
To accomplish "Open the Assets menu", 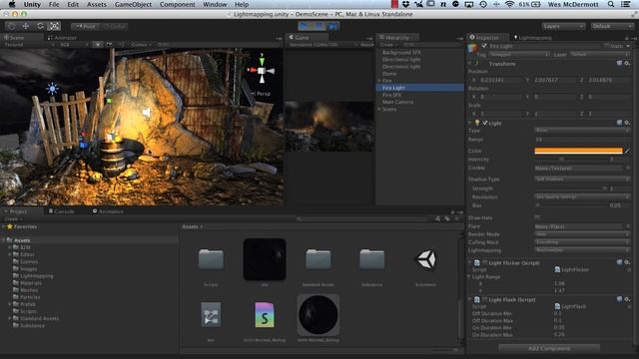I will 97,4.
